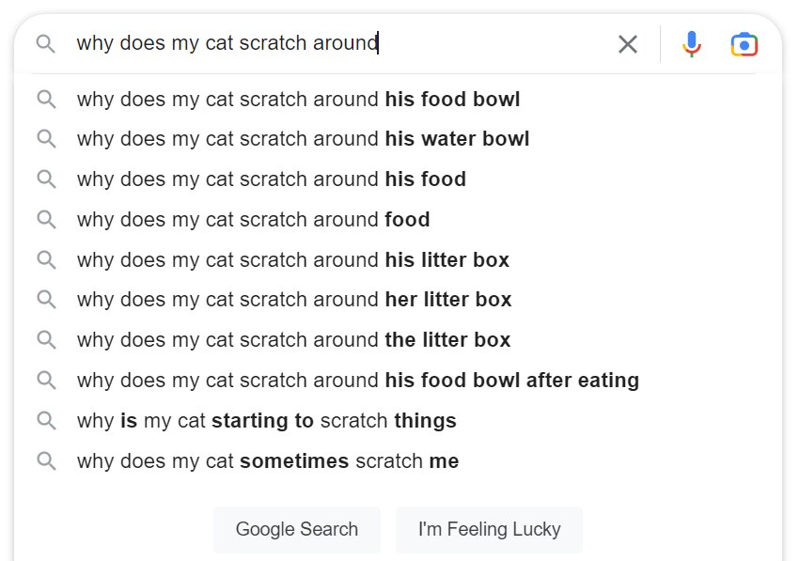Open Google Lens camera search icon
The width and height of the screenshot is (799, 561).
(744, 43)
